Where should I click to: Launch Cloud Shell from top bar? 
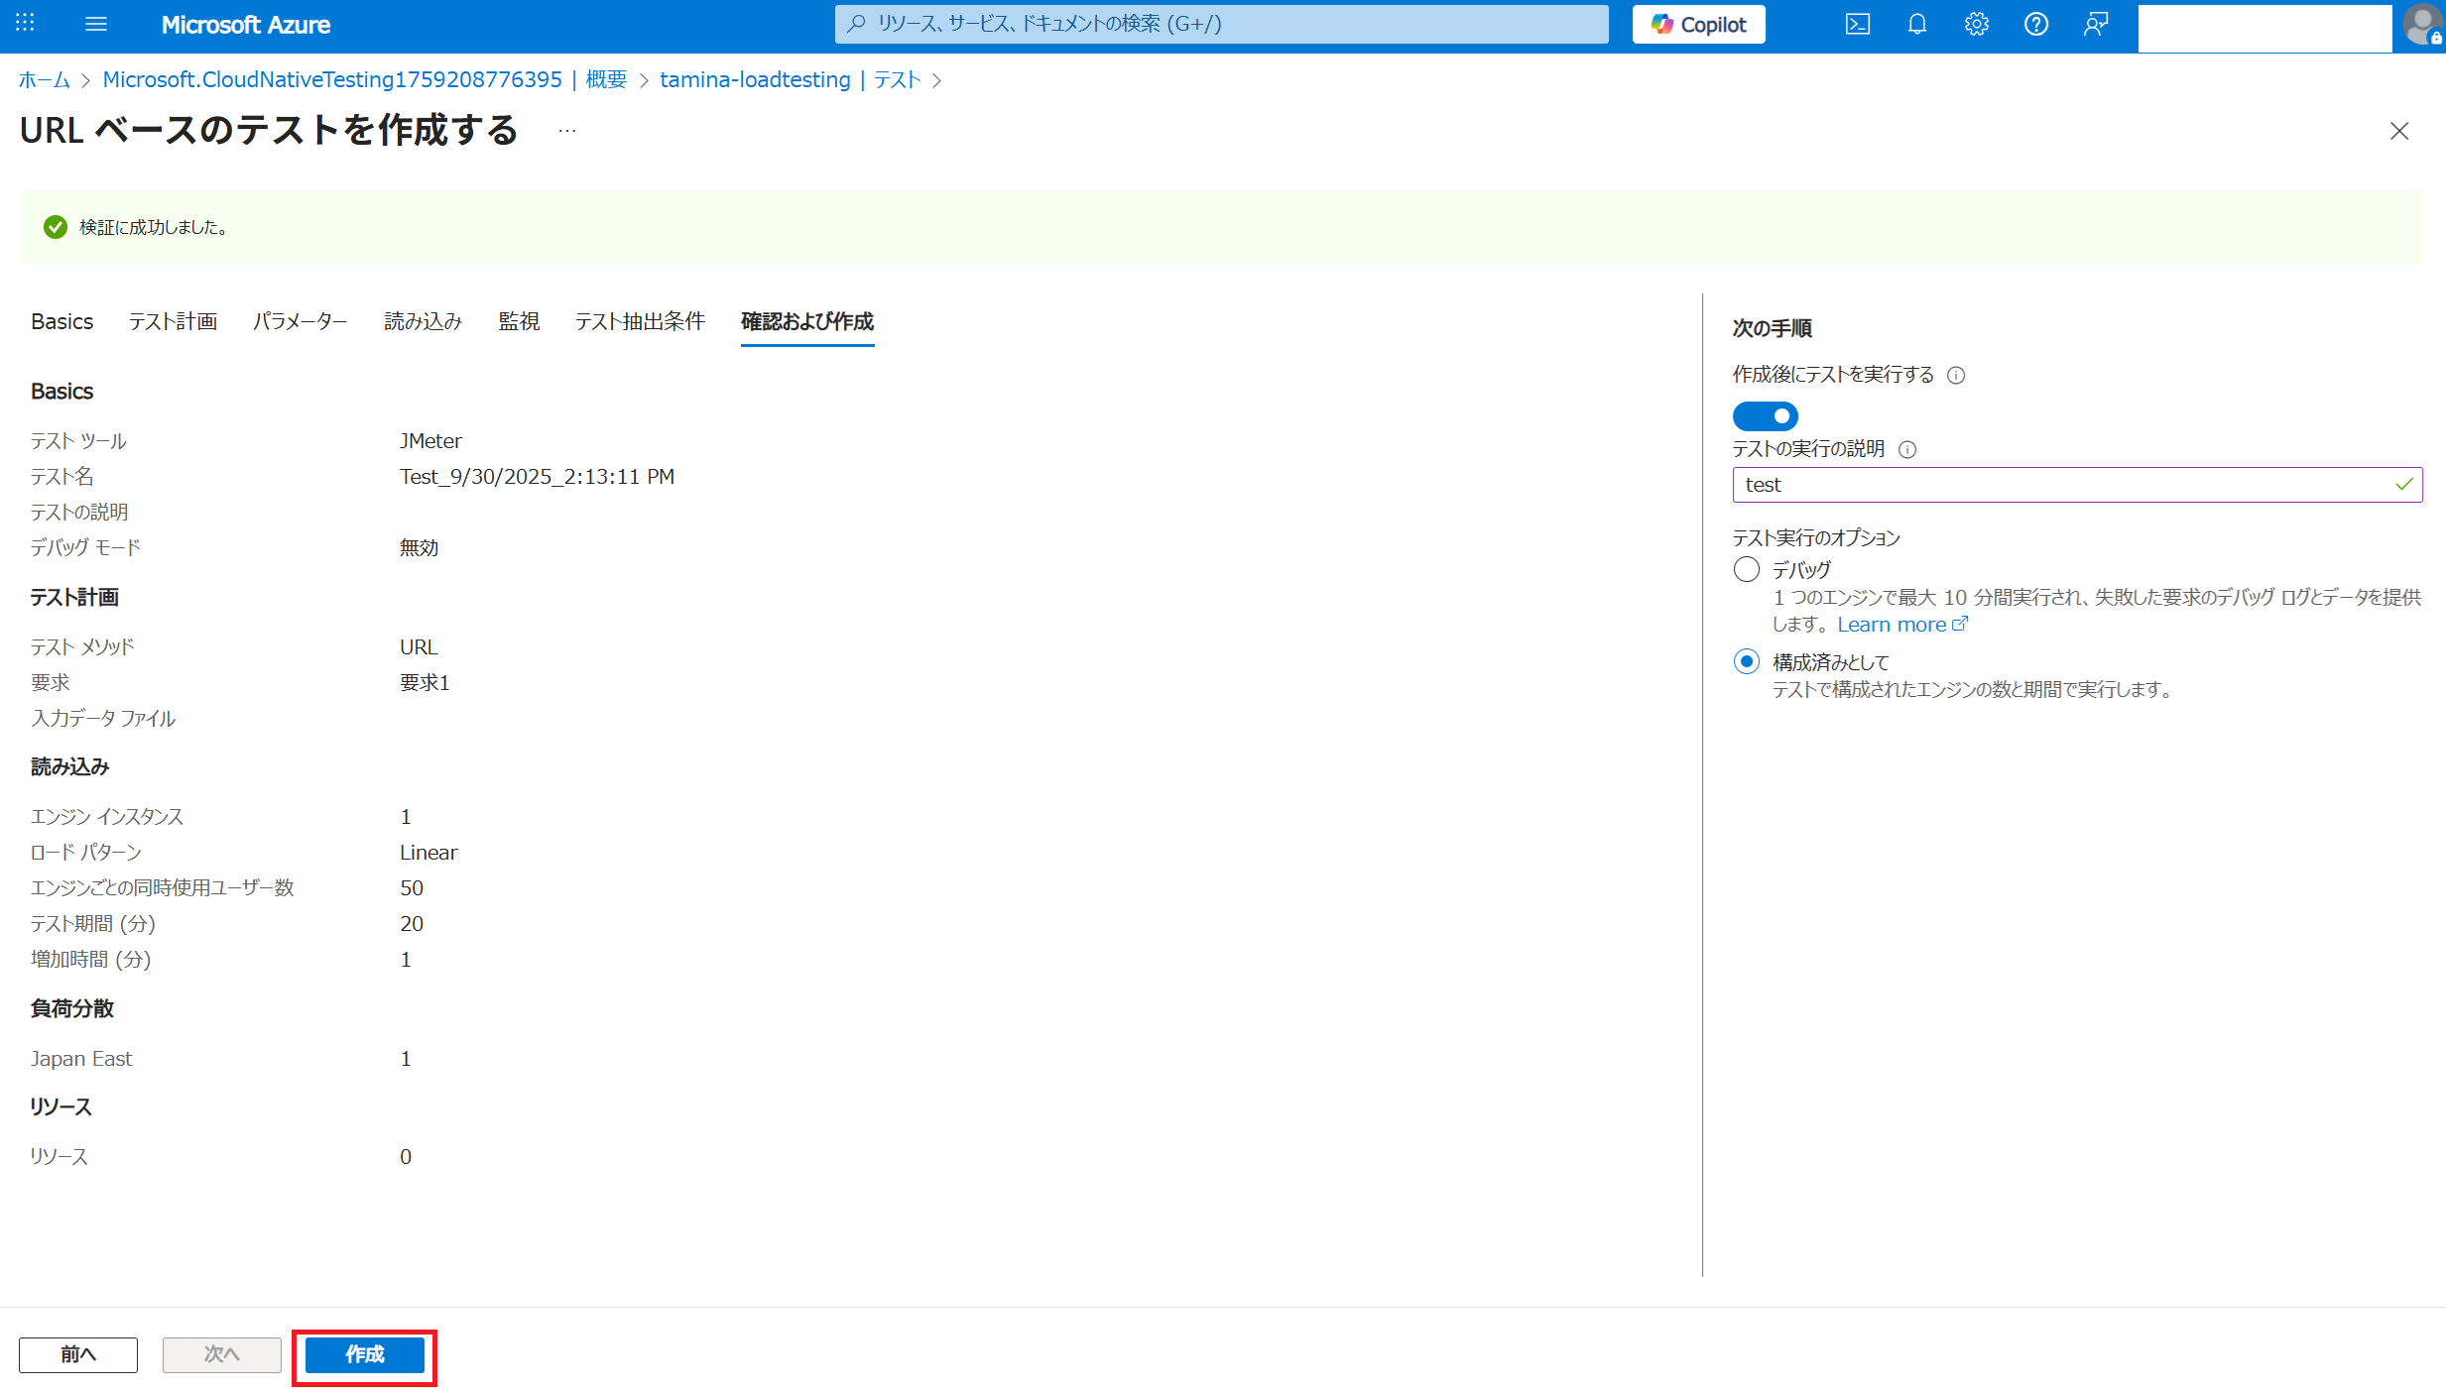(1857, 24)
